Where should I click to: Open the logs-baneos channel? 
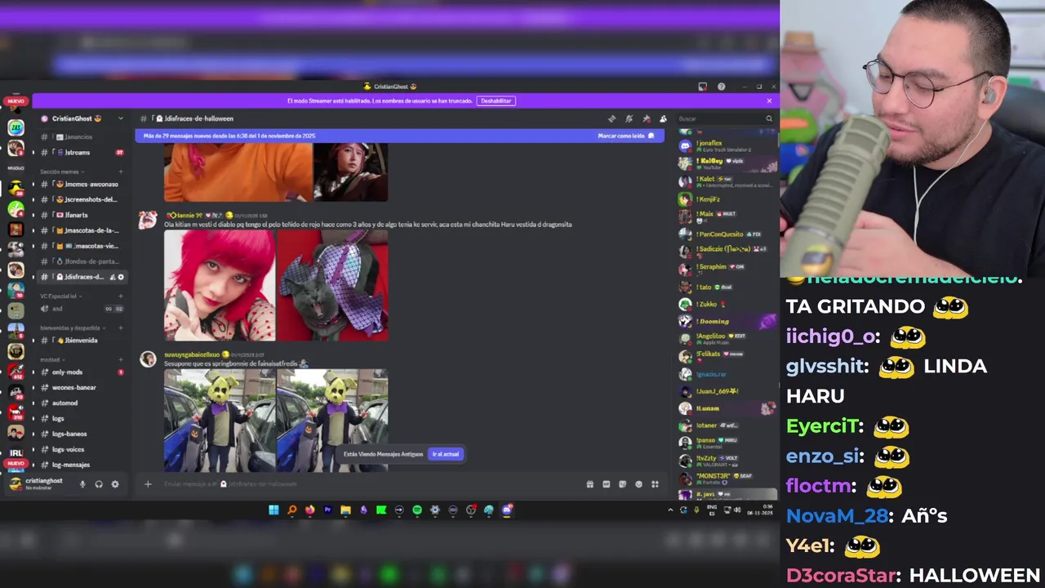click(82, 434)
